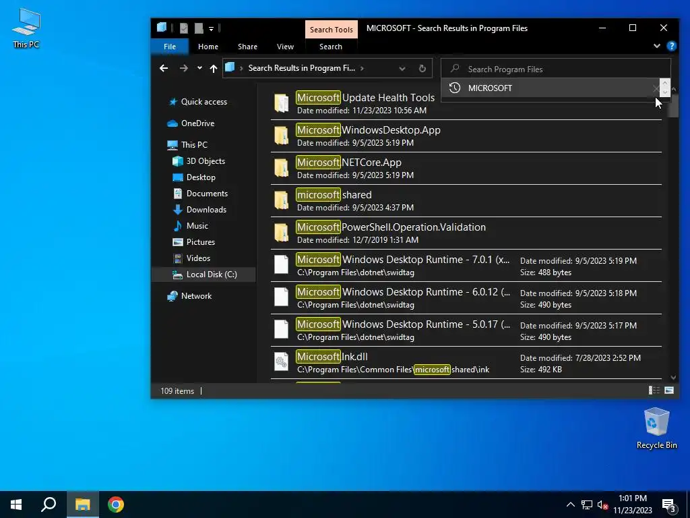Go back with the back arrow
This screenshot has height=518, width=690.
[x=164, y=68]
